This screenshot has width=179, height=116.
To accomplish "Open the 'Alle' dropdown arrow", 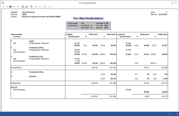I will [x=52, y=6].
